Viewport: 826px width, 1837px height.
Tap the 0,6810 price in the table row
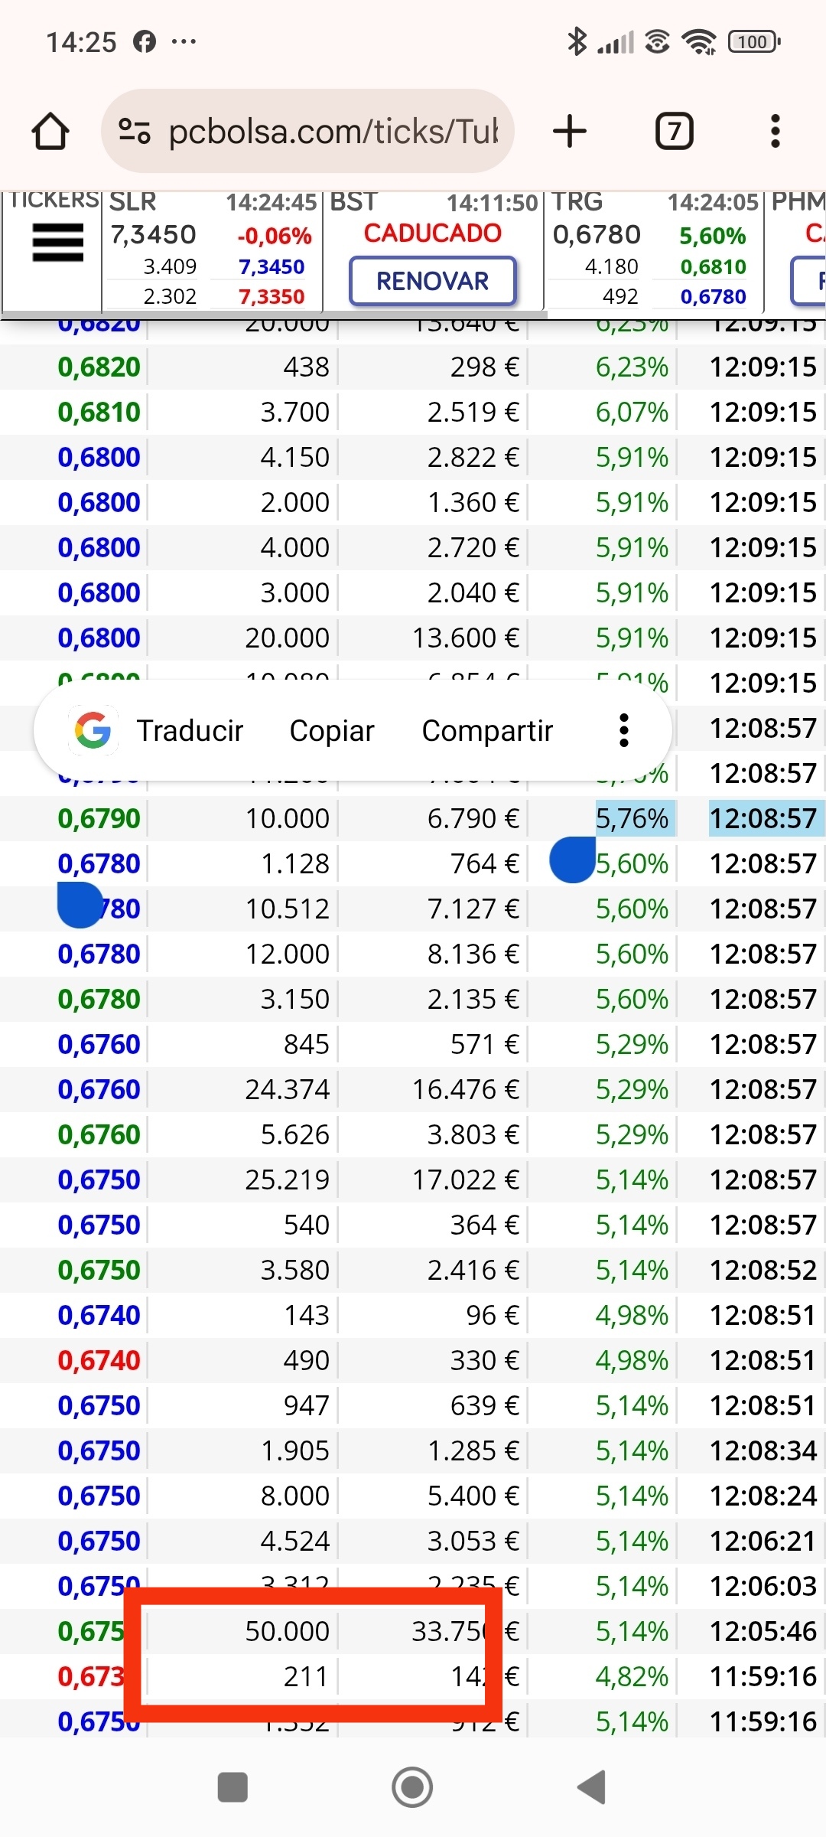click(x=99, y=412)
